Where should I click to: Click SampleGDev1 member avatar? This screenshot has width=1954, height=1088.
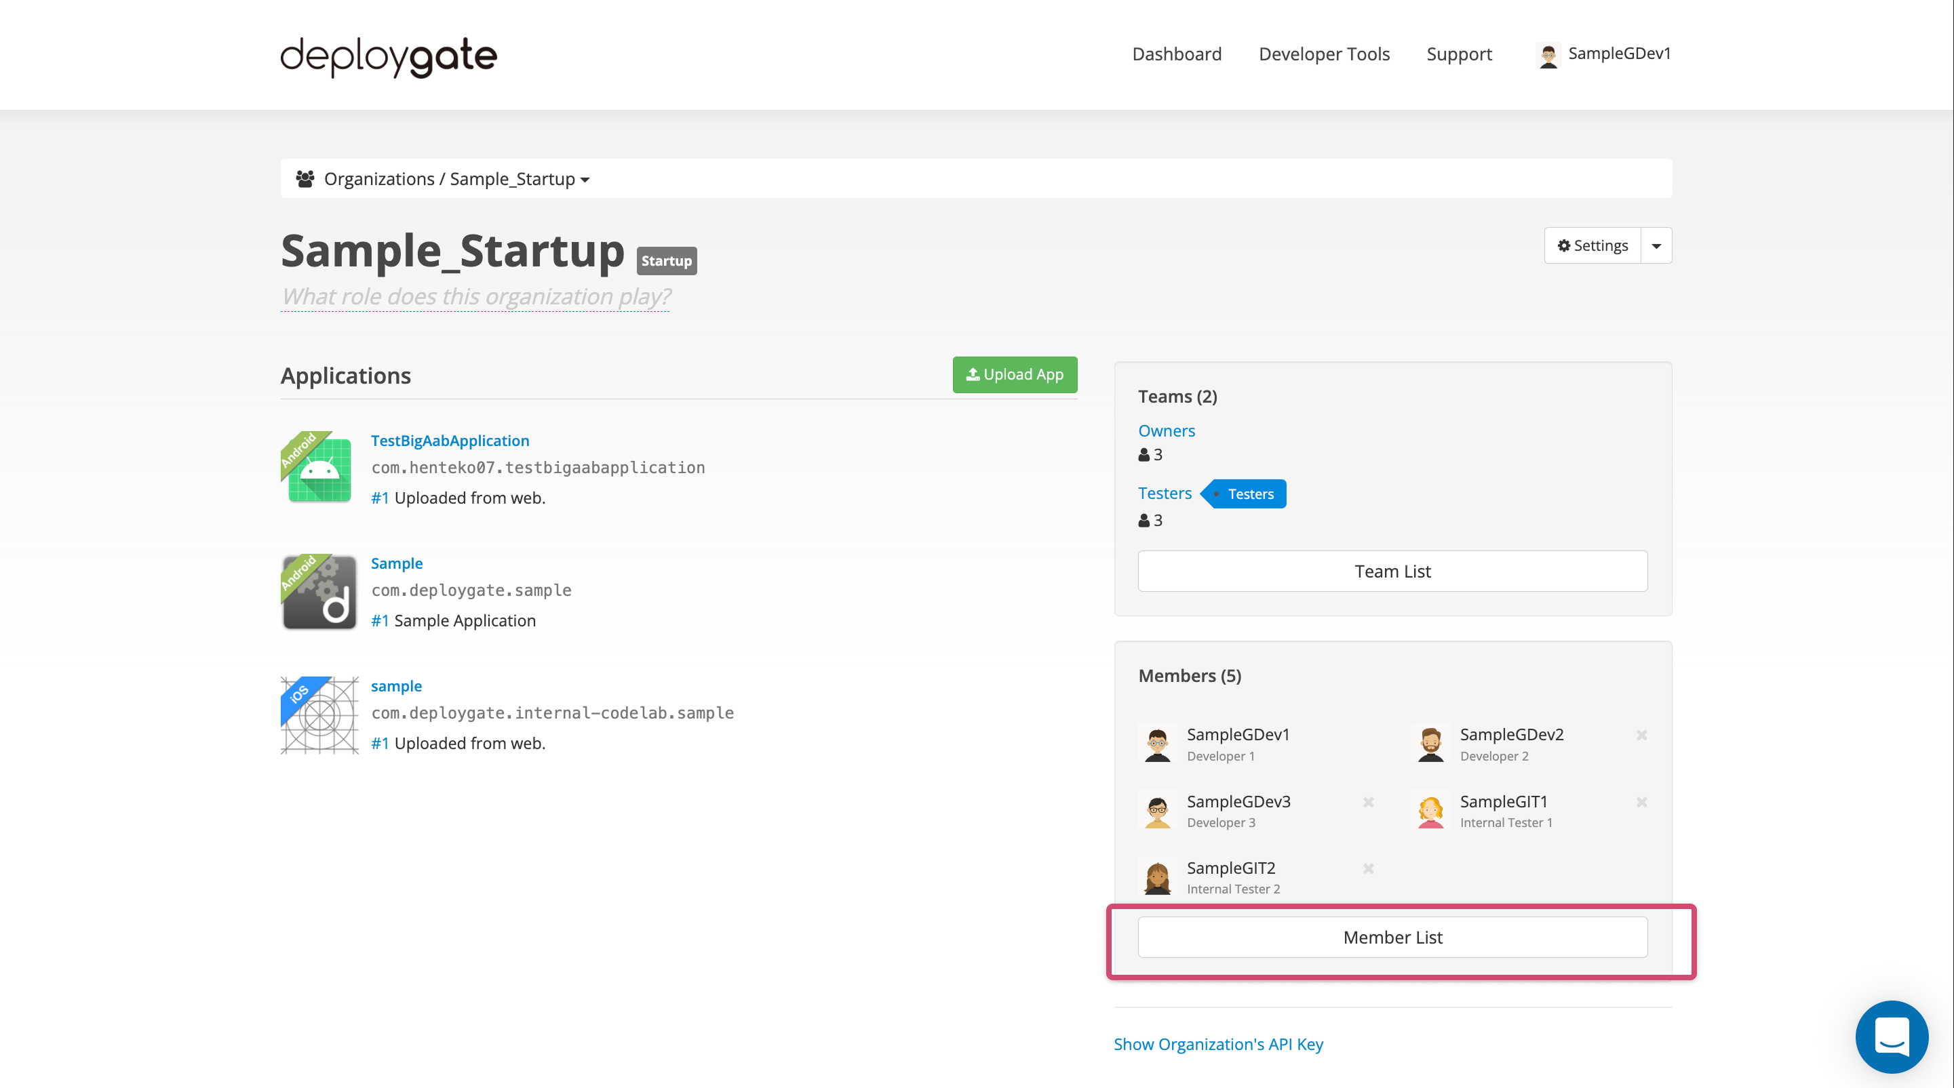click(x=1158, y=744)
